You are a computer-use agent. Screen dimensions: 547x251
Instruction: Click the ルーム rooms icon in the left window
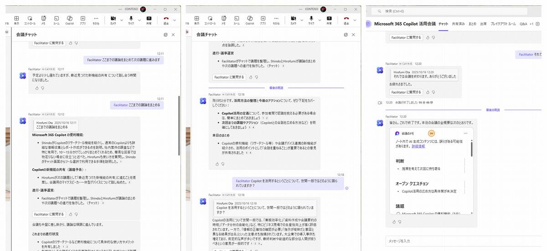pyautogui.click(x=56, y=19)
